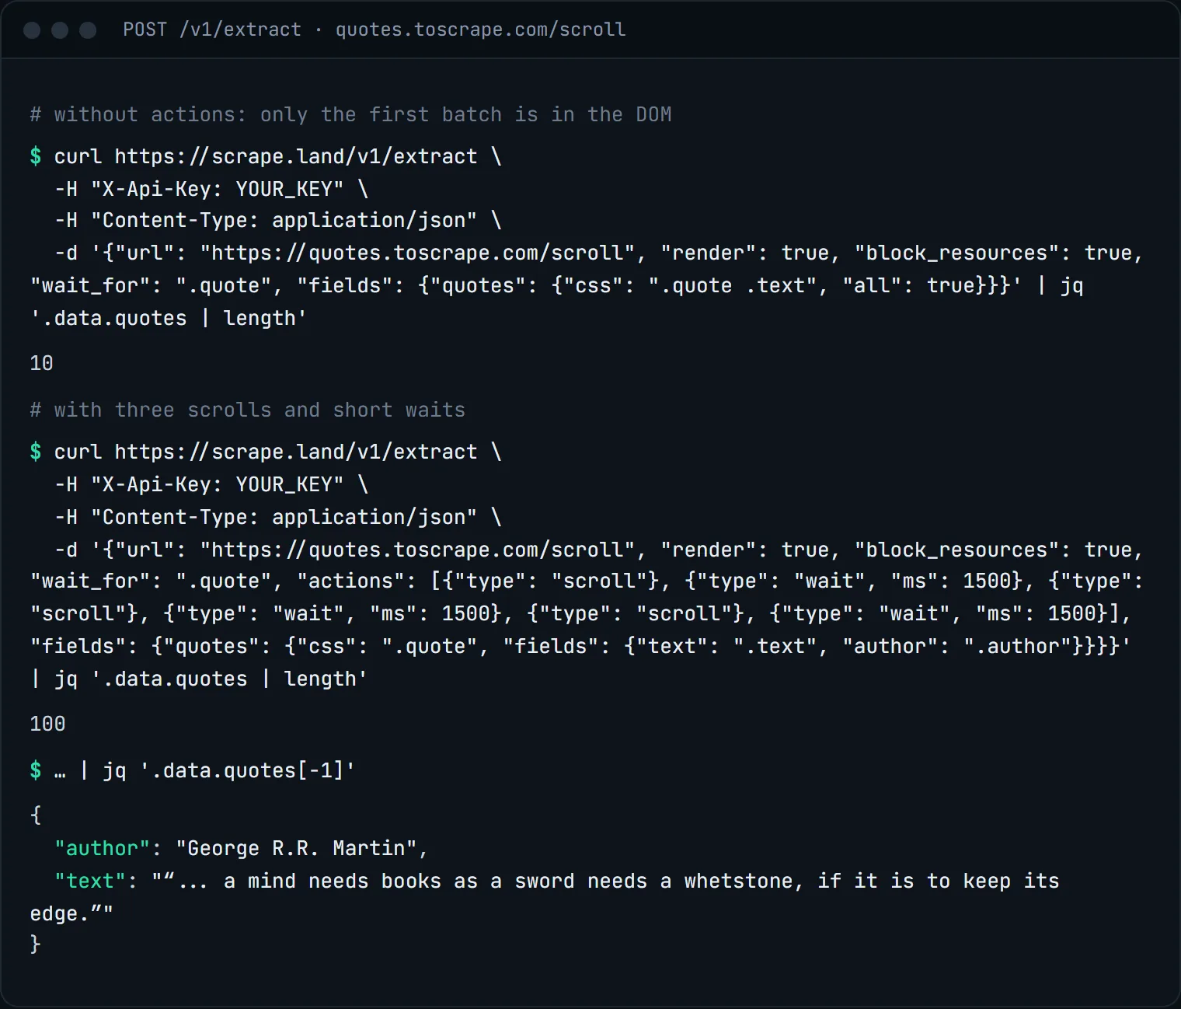This screenshot has width=1181, height=1009.
Task: Click the command "jq '.data.quotes[-1]'"
Action: tap(228, 770)
